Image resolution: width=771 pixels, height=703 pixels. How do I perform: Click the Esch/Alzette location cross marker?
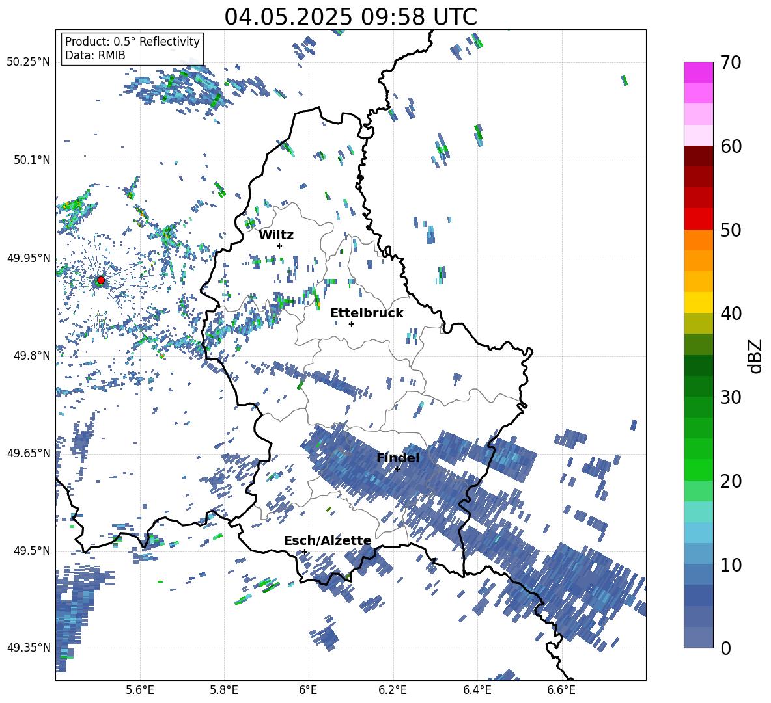(x=304, y=551)
